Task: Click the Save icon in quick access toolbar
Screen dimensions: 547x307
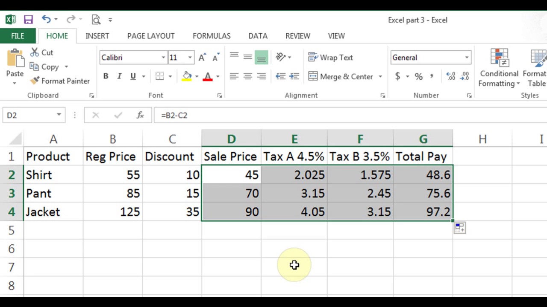Action: coord(28,20)
